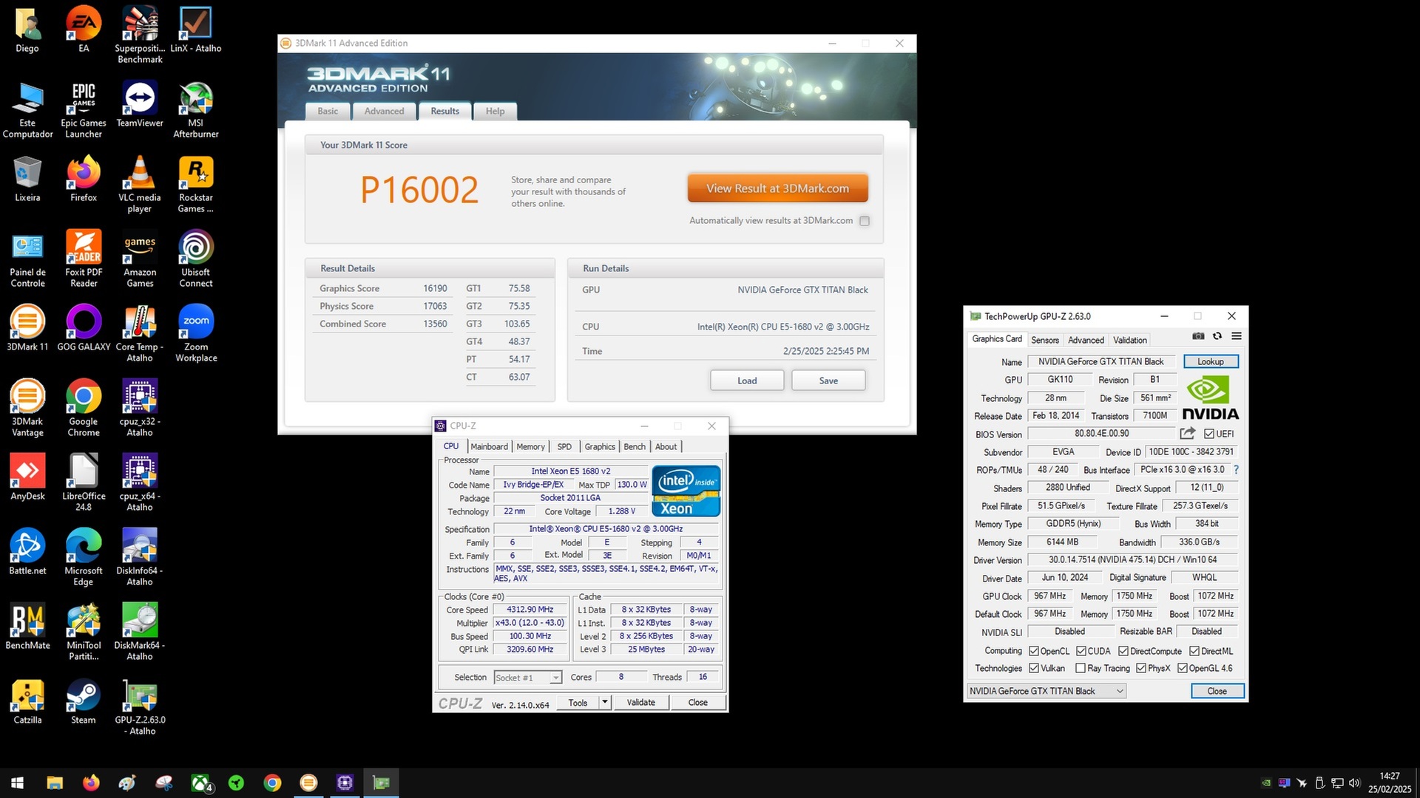This screenshot has height=798, width=1420.
Task: Switch to GPU-Z Sensors tab
Action: (x=1045, y=340)
